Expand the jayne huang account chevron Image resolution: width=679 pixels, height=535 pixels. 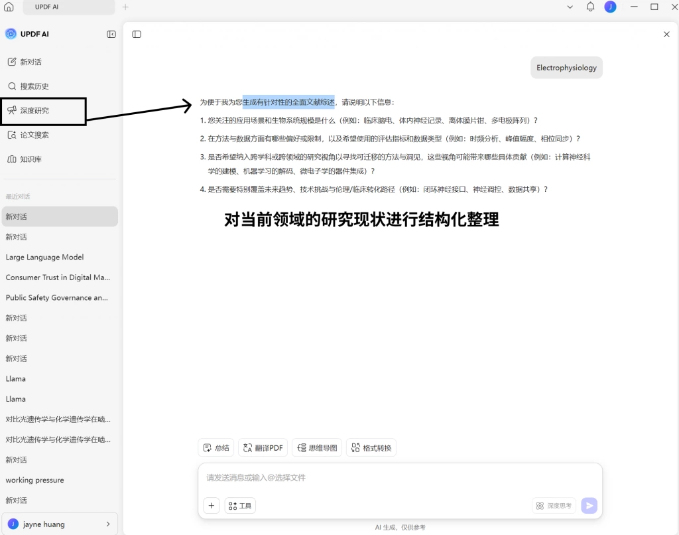108,524
